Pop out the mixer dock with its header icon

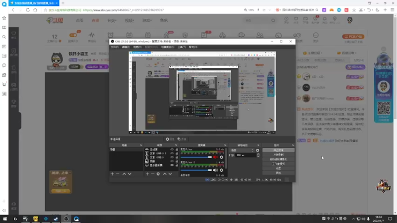(225, 145)
